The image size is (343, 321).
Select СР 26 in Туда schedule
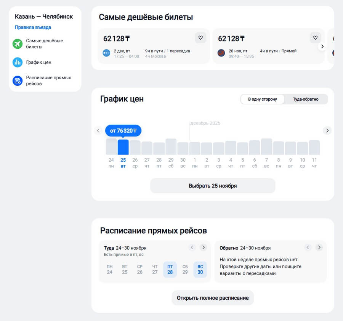point(140,270)
